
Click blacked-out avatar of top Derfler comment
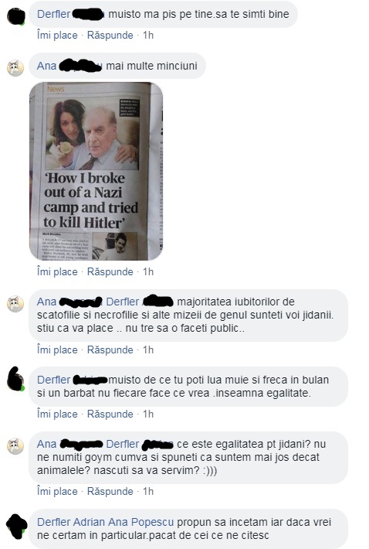tap(16, 16)
